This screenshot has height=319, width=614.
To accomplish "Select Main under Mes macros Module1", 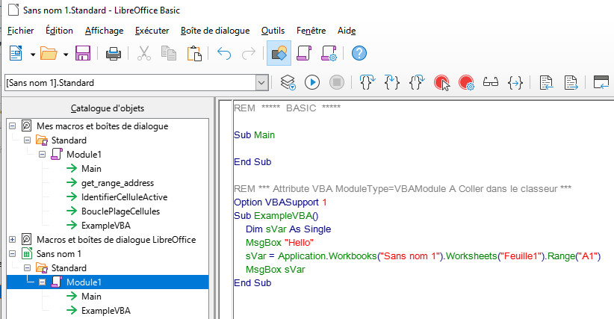I will point(91,169).
